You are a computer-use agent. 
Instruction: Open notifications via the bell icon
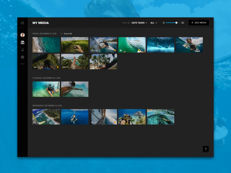[x=23, y=50]
